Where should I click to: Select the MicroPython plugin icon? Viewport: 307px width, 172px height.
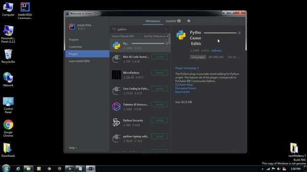pos(116,75)
